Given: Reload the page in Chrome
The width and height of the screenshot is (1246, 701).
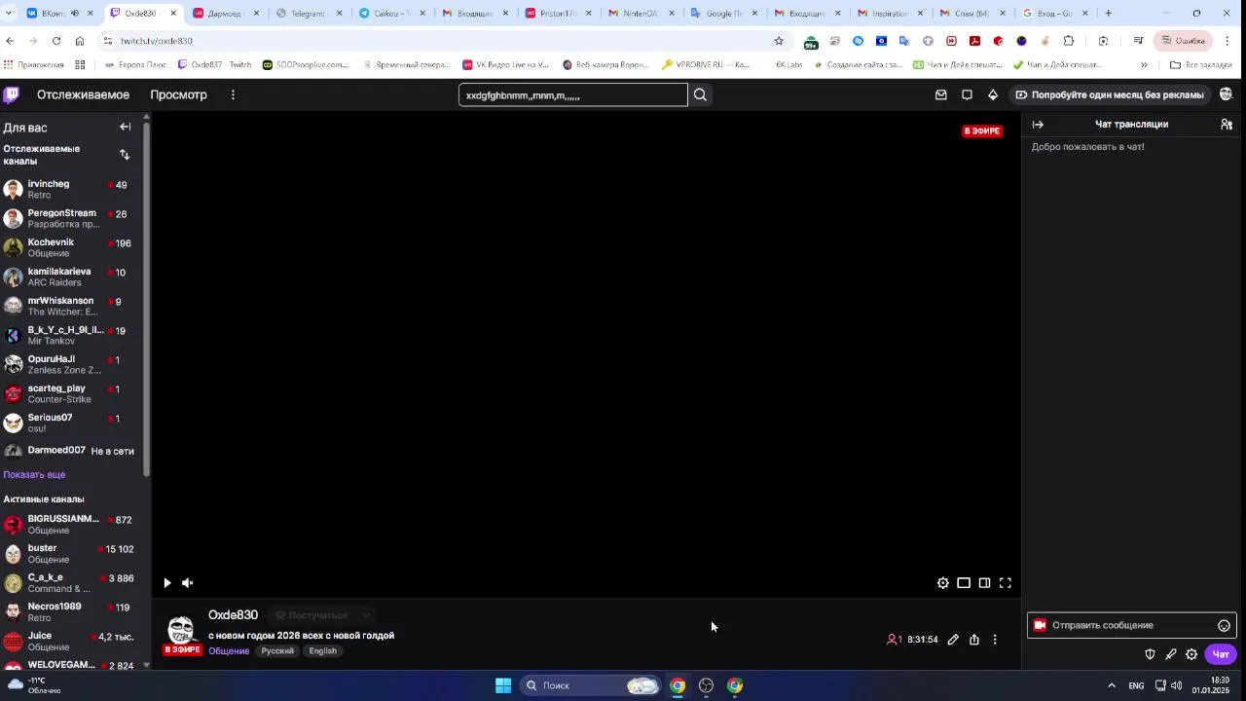Looking at the screenshot, I should [56, 41].
